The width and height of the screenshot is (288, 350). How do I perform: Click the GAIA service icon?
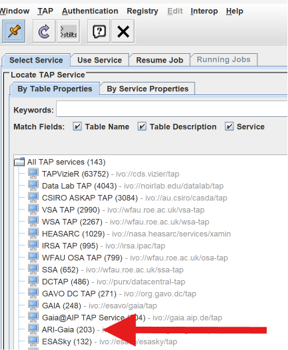(33, 305)
